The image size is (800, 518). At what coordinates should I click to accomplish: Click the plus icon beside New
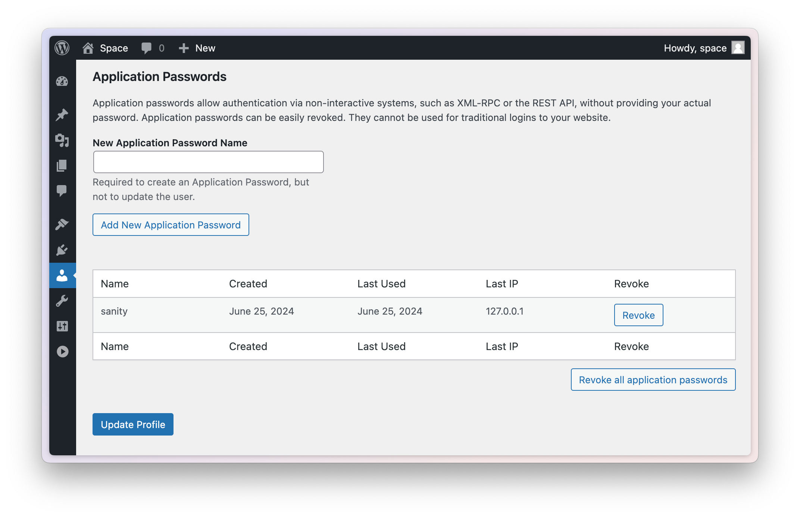tap(183, 48)
